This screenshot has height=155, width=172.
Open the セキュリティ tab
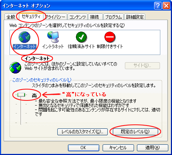pos(31,16)
